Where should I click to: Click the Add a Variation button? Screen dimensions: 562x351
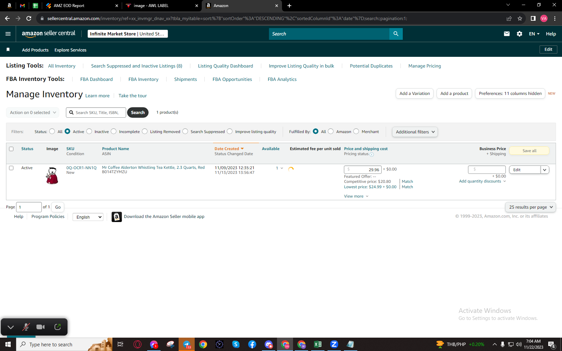click(x=414, y=94)
